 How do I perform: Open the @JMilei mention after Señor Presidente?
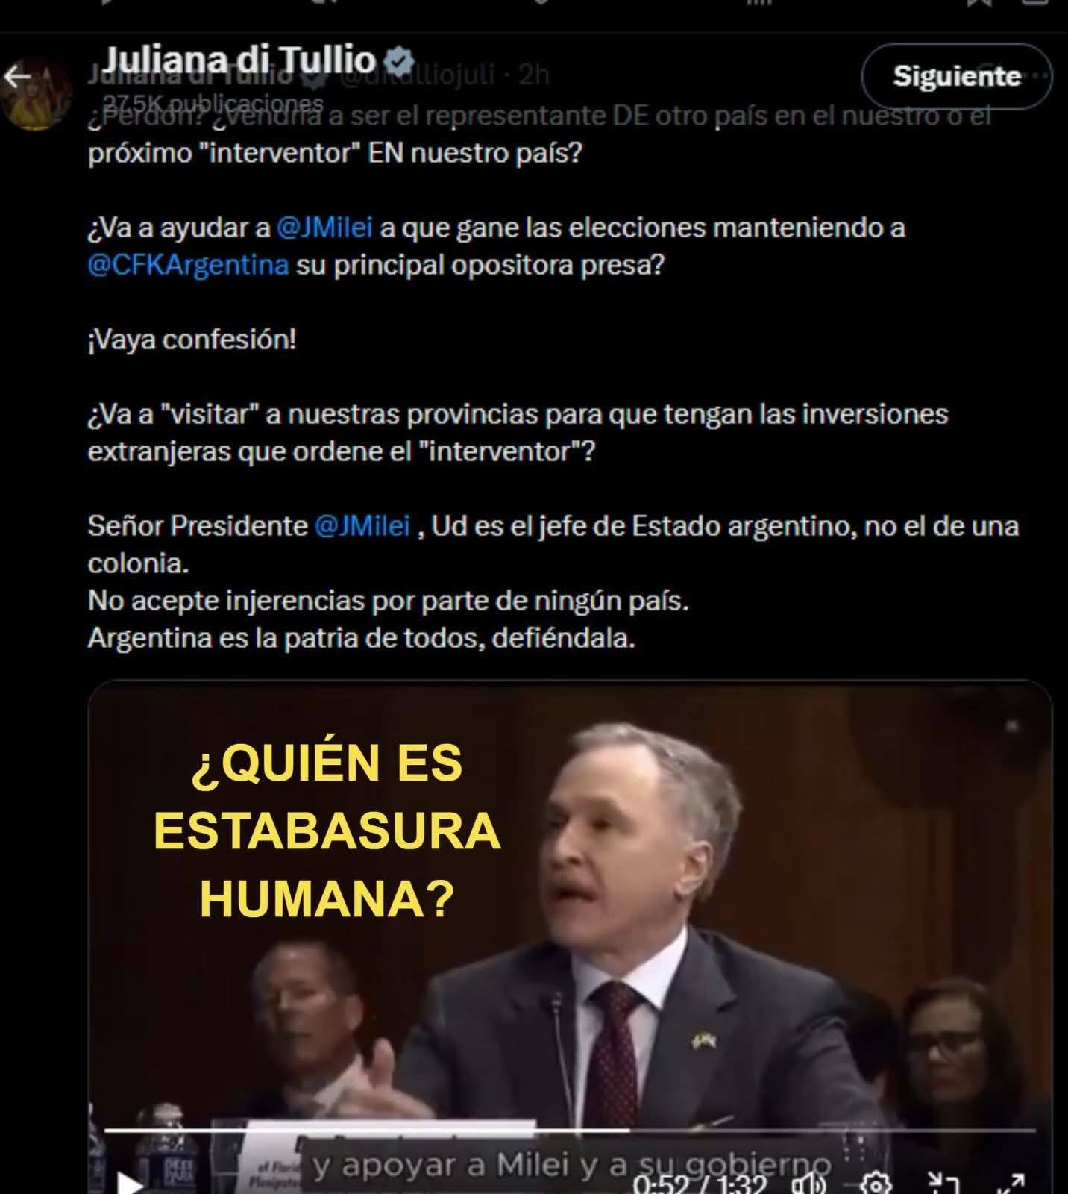click(x=362, y=526)
